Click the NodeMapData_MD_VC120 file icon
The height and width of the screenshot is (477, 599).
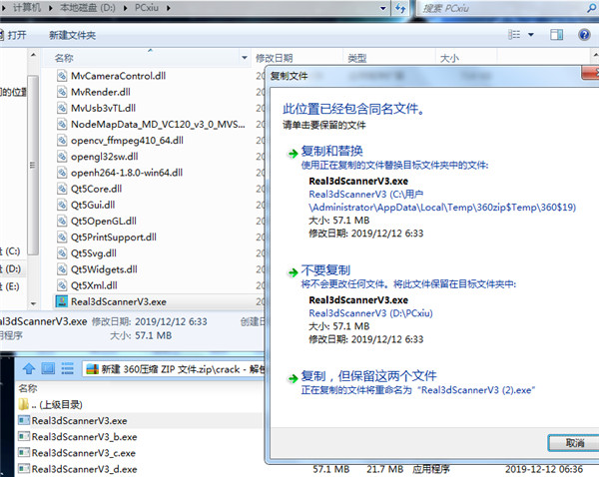62,124
